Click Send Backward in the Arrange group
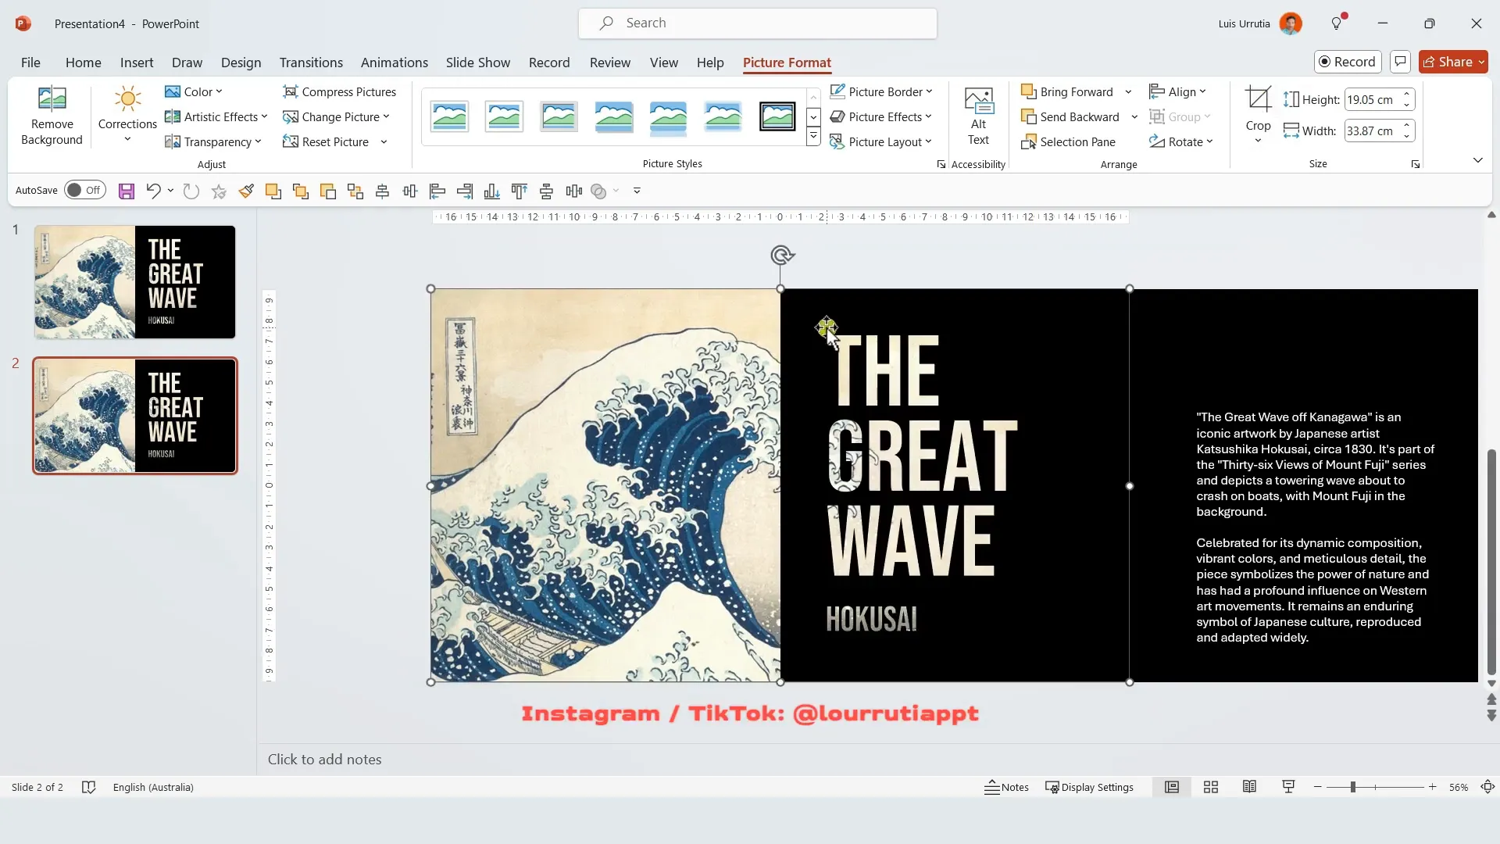This screenshot has height=844, width=1500. (1070, 116)
